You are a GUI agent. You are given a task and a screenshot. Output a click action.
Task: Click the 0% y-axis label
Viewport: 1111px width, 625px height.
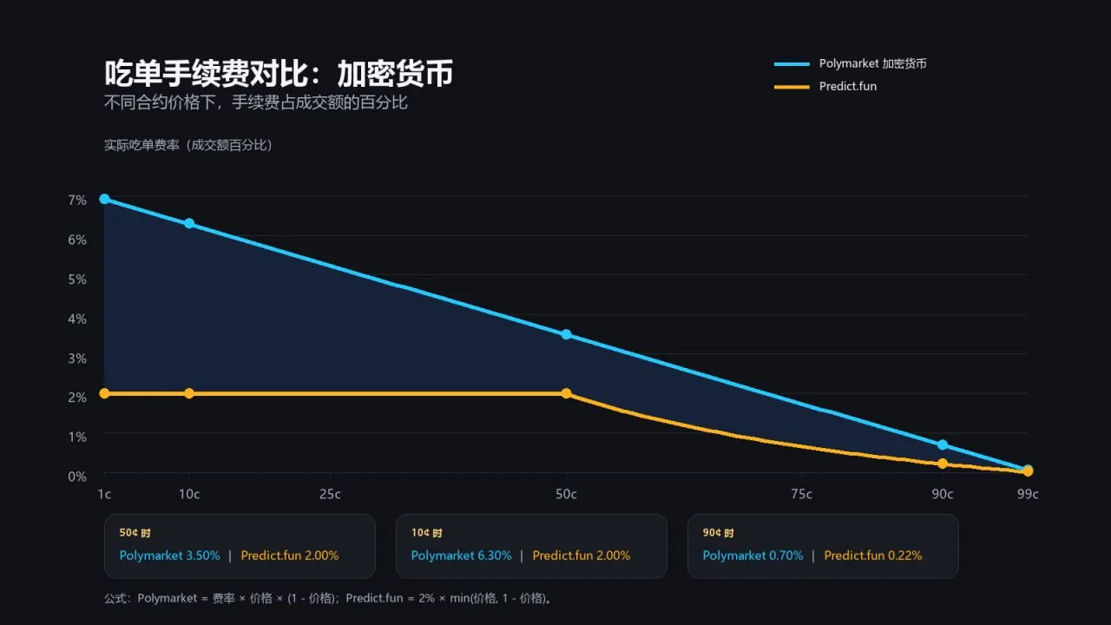point(77,476)
